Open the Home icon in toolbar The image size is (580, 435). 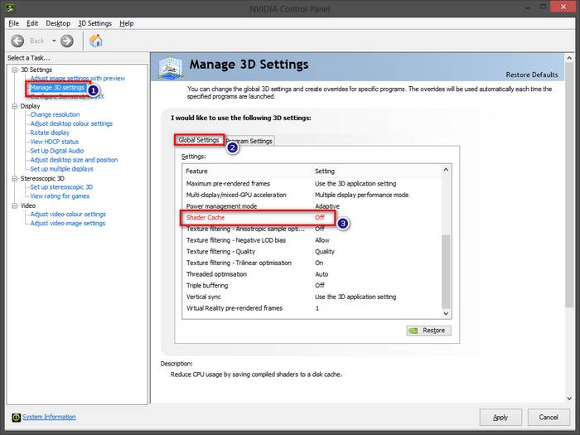pyautogui.click(x=96, y=41)
